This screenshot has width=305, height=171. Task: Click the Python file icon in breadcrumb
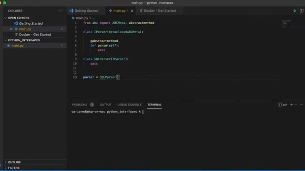(x=73, y=18)
